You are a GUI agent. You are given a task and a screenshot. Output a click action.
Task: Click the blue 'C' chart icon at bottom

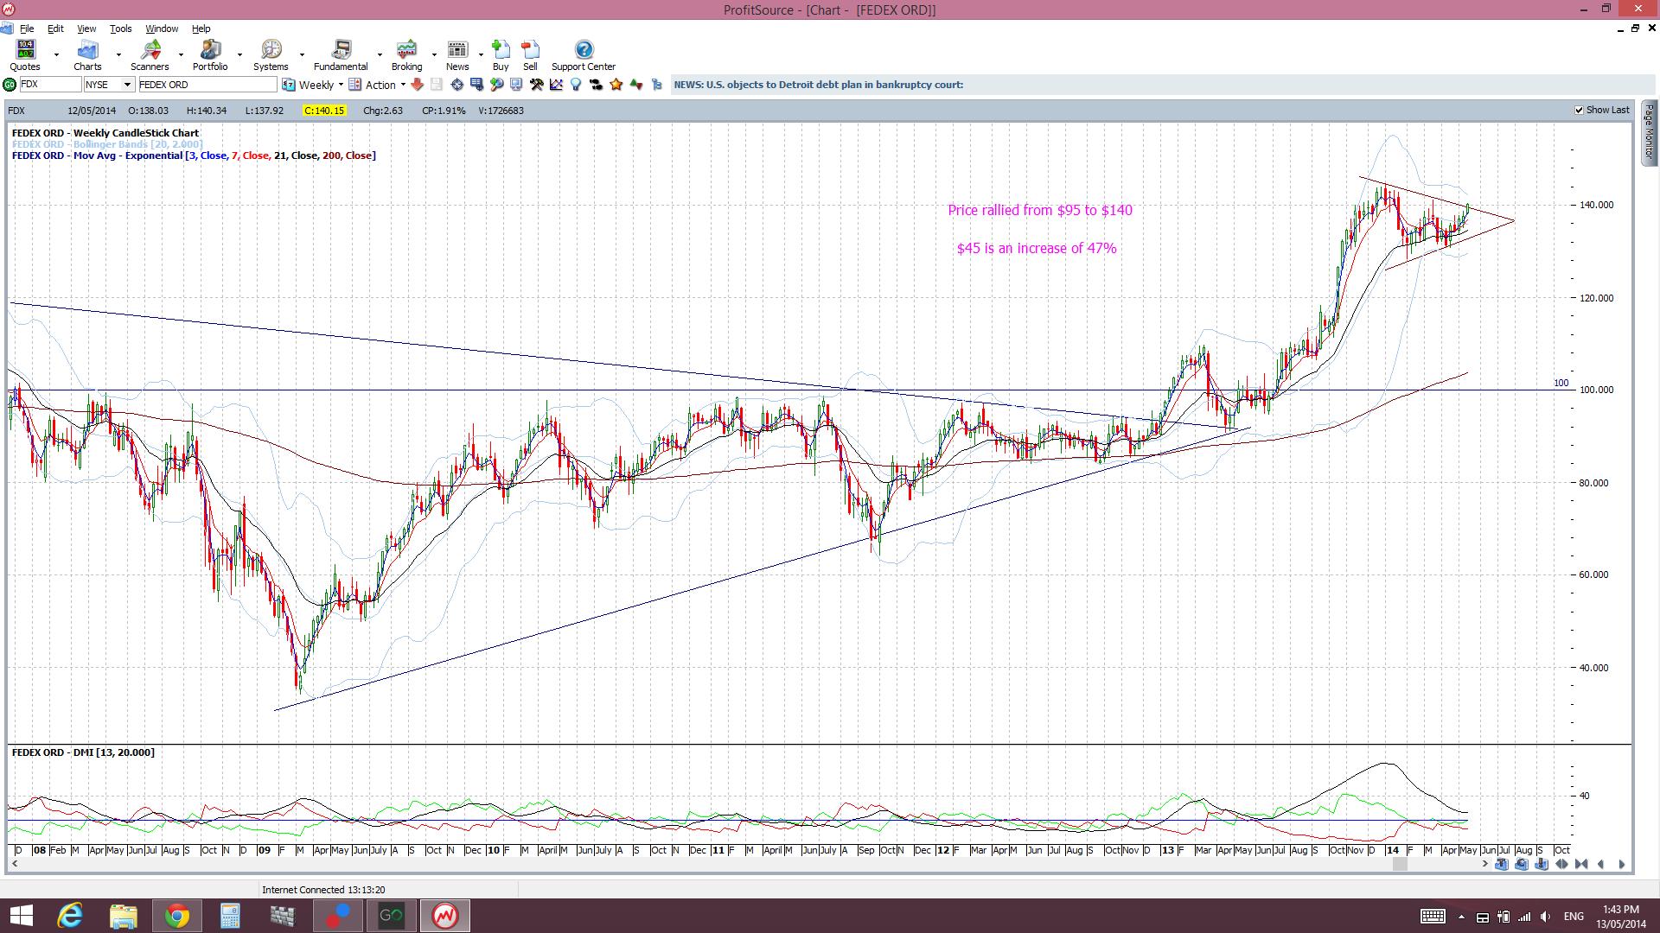pos(1522,864)
